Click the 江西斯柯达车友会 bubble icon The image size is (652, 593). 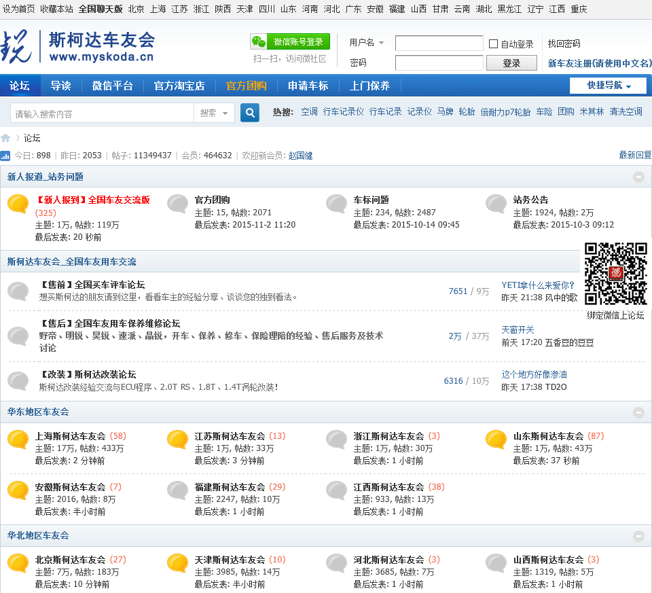(336, 490)
